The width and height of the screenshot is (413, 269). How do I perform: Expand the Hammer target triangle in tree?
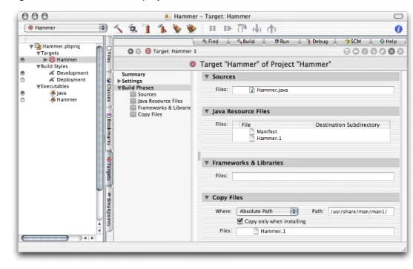click(45, 60)
